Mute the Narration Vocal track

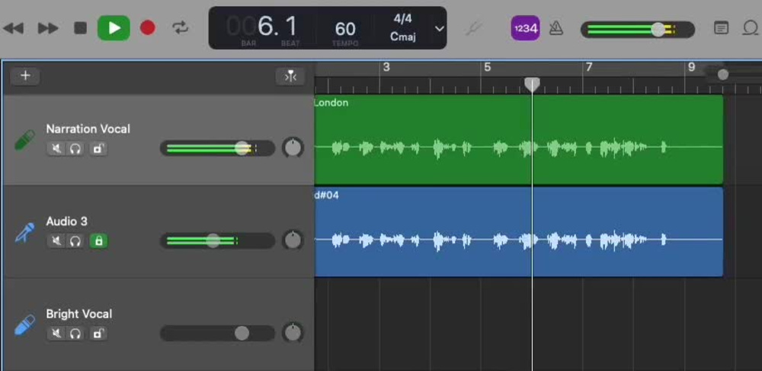tap(56, 148)
